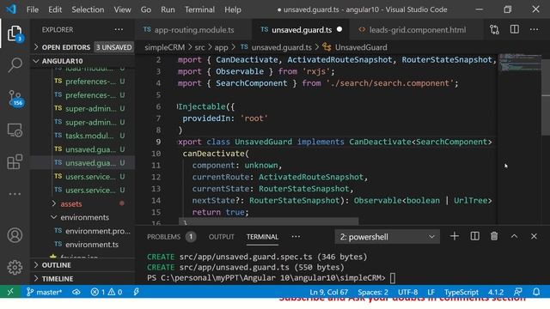
Task: Open the File menu
Action: point(33,9)
